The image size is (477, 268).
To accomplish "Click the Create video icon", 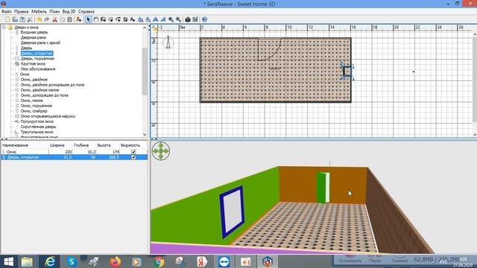I will (x=195, y=19).
